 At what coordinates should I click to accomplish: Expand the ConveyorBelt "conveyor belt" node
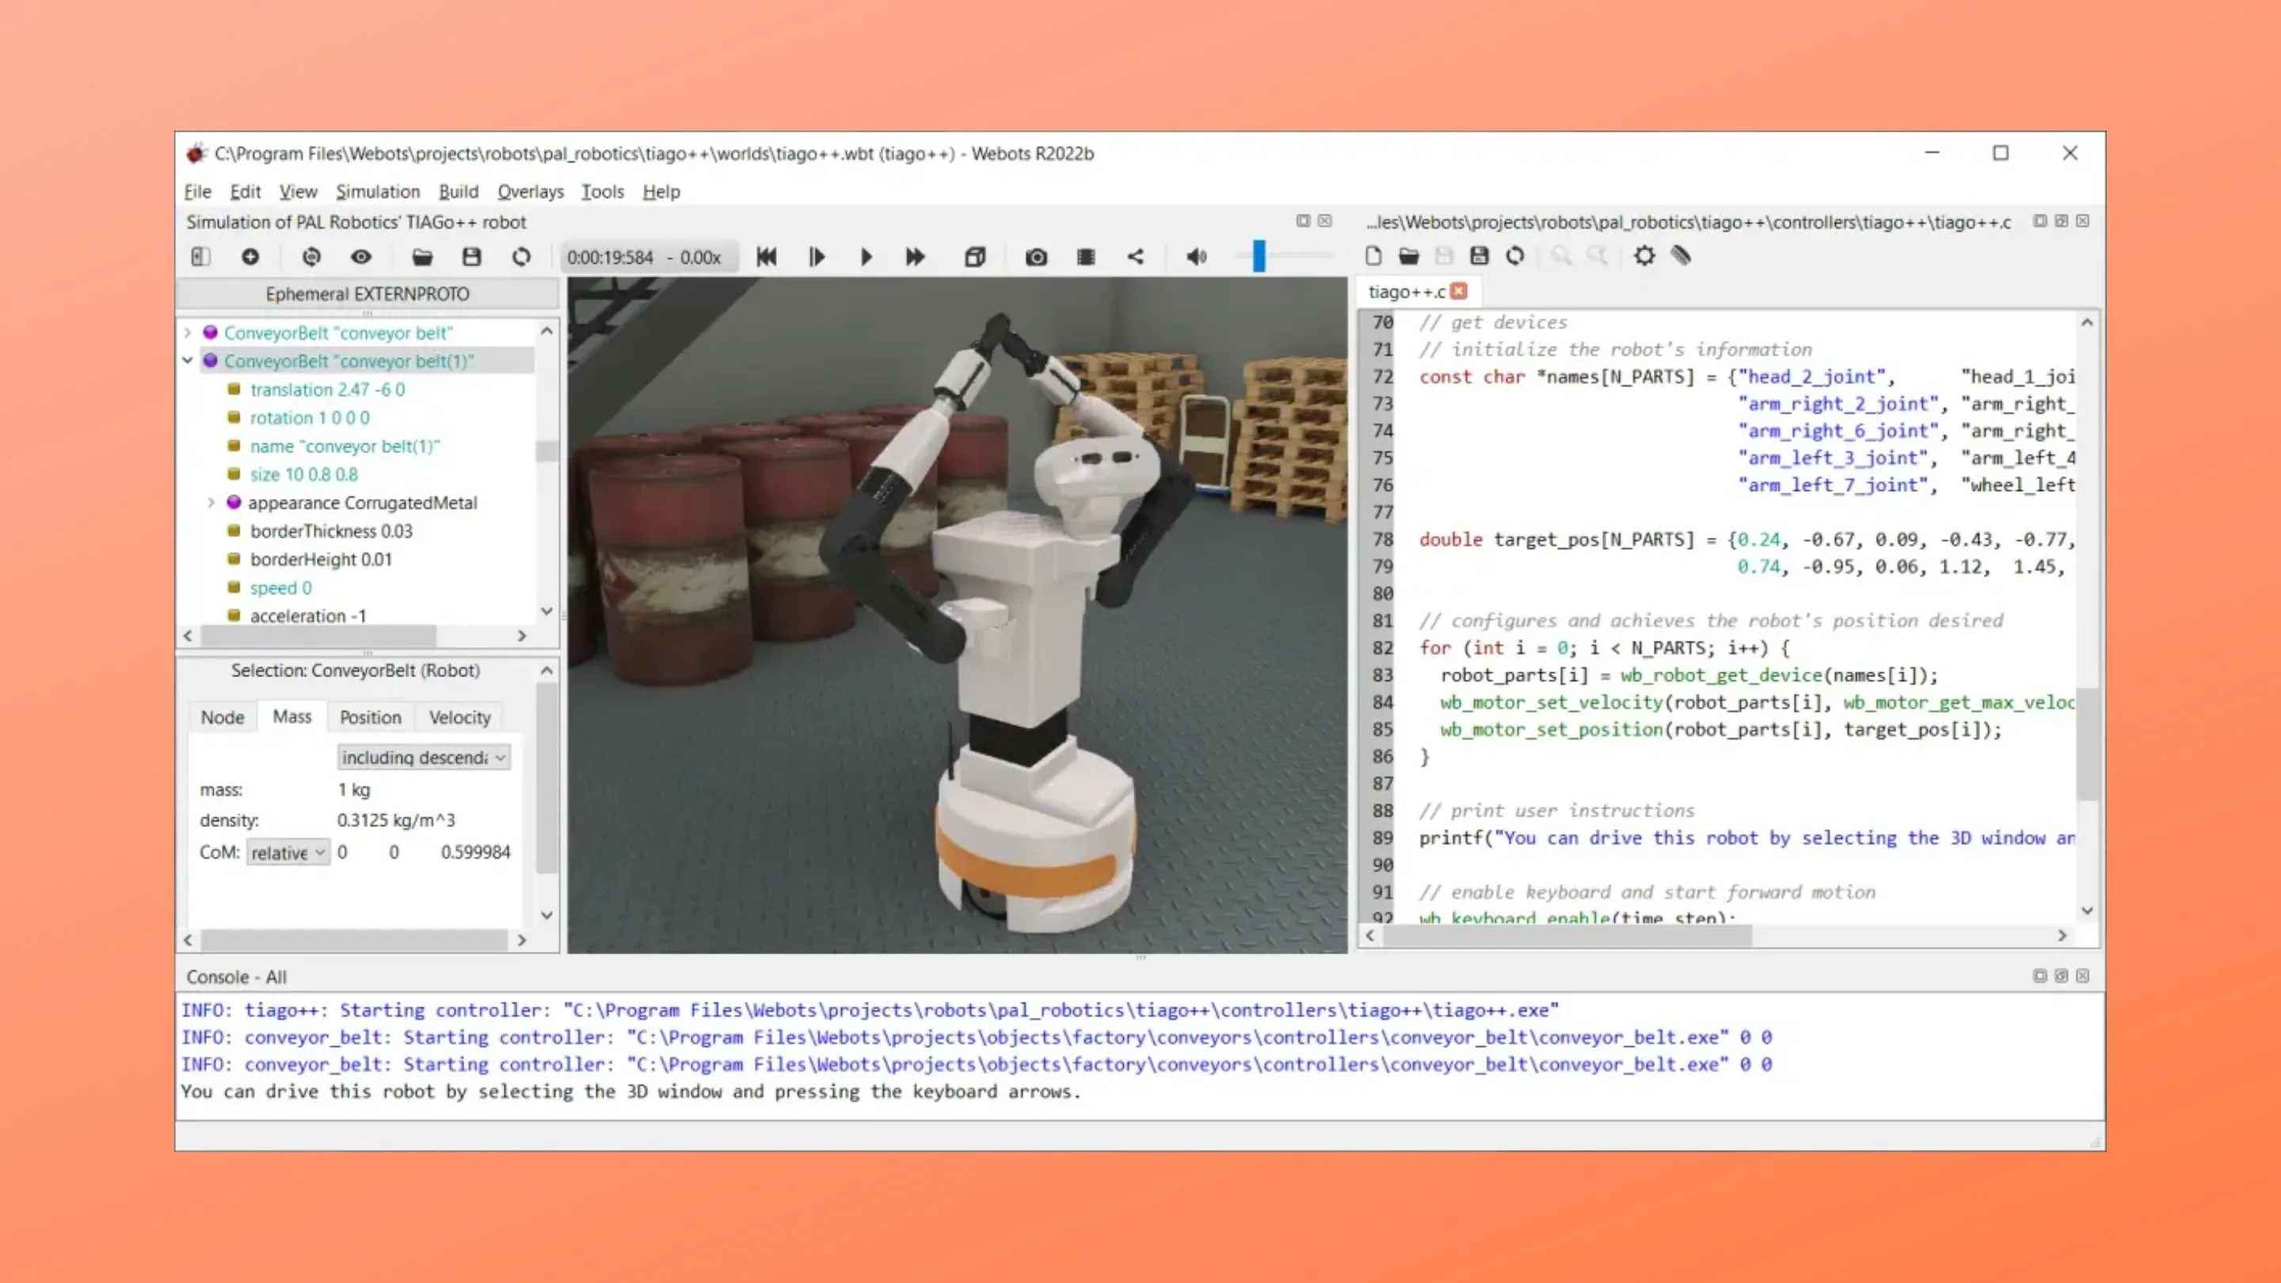(188, 333)
